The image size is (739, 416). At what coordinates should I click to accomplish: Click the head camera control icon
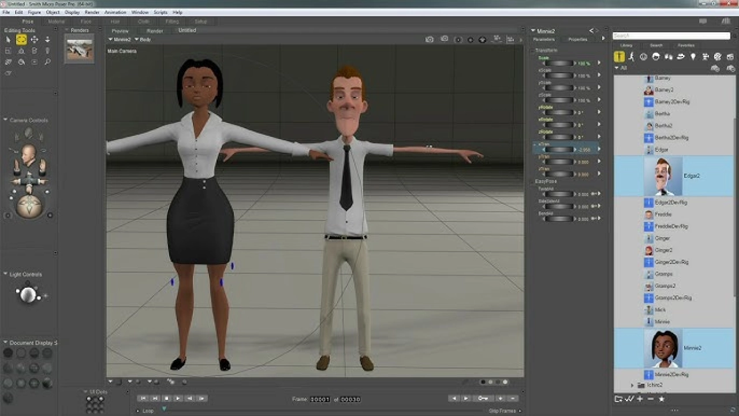coord(28,156)
